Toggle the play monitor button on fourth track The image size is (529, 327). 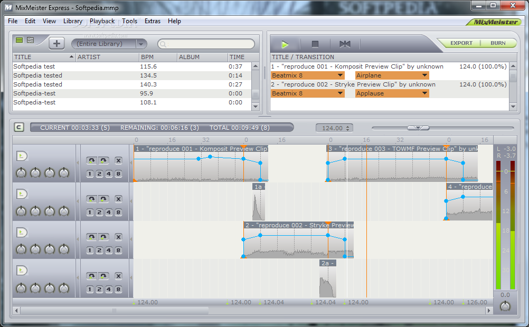pos(22,271)
